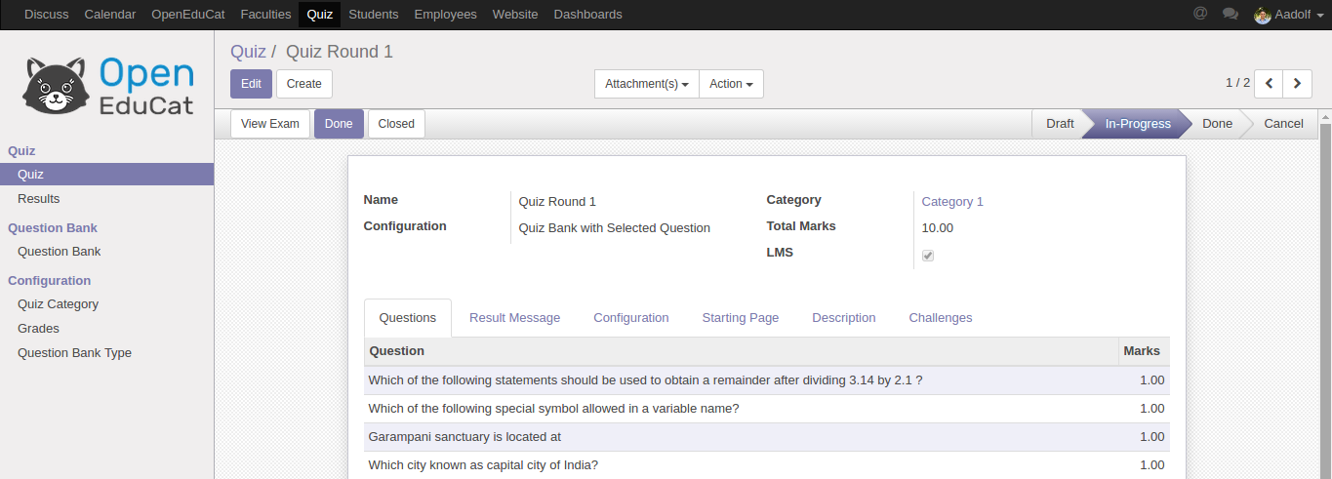The image size is (1332, 479).
Task: Click the Edit button
Action: coord(251,84)
